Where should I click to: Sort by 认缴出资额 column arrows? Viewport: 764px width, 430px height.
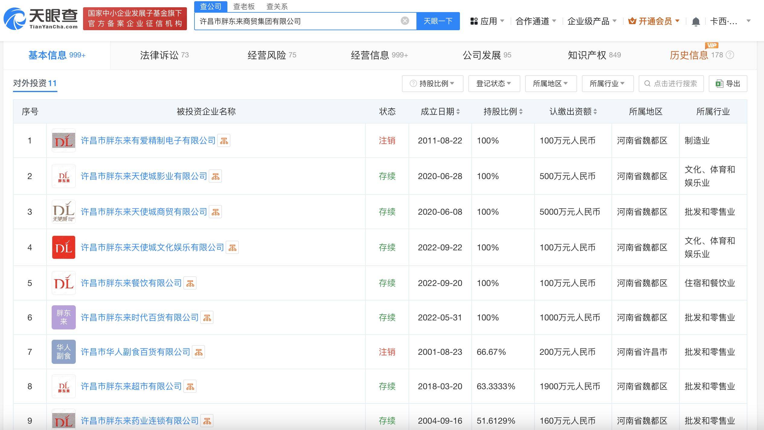click(595, 112)
